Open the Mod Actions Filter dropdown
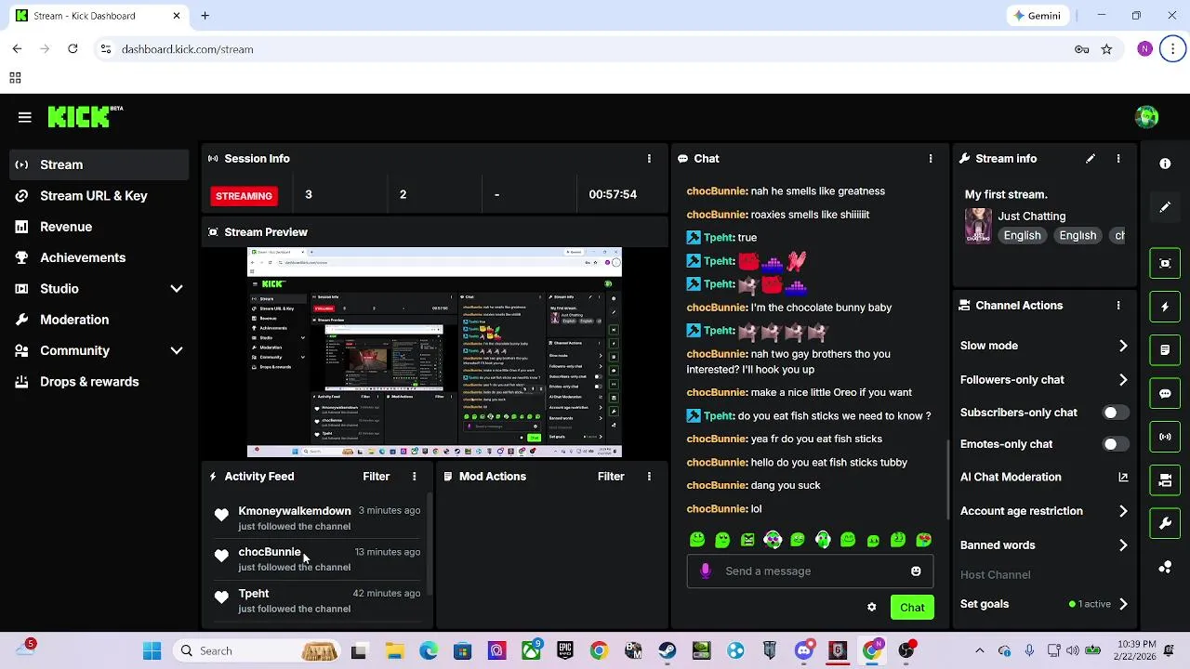The height and width of the screenshot is (669, 1190). point(611,477)
